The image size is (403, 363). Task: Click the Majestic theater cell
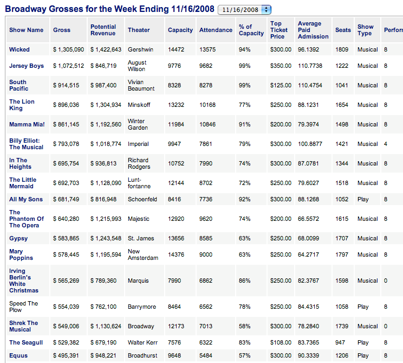[139, 219]
